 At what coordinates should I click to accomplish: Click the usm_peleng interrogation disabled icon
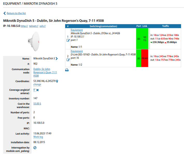point(35,148)
